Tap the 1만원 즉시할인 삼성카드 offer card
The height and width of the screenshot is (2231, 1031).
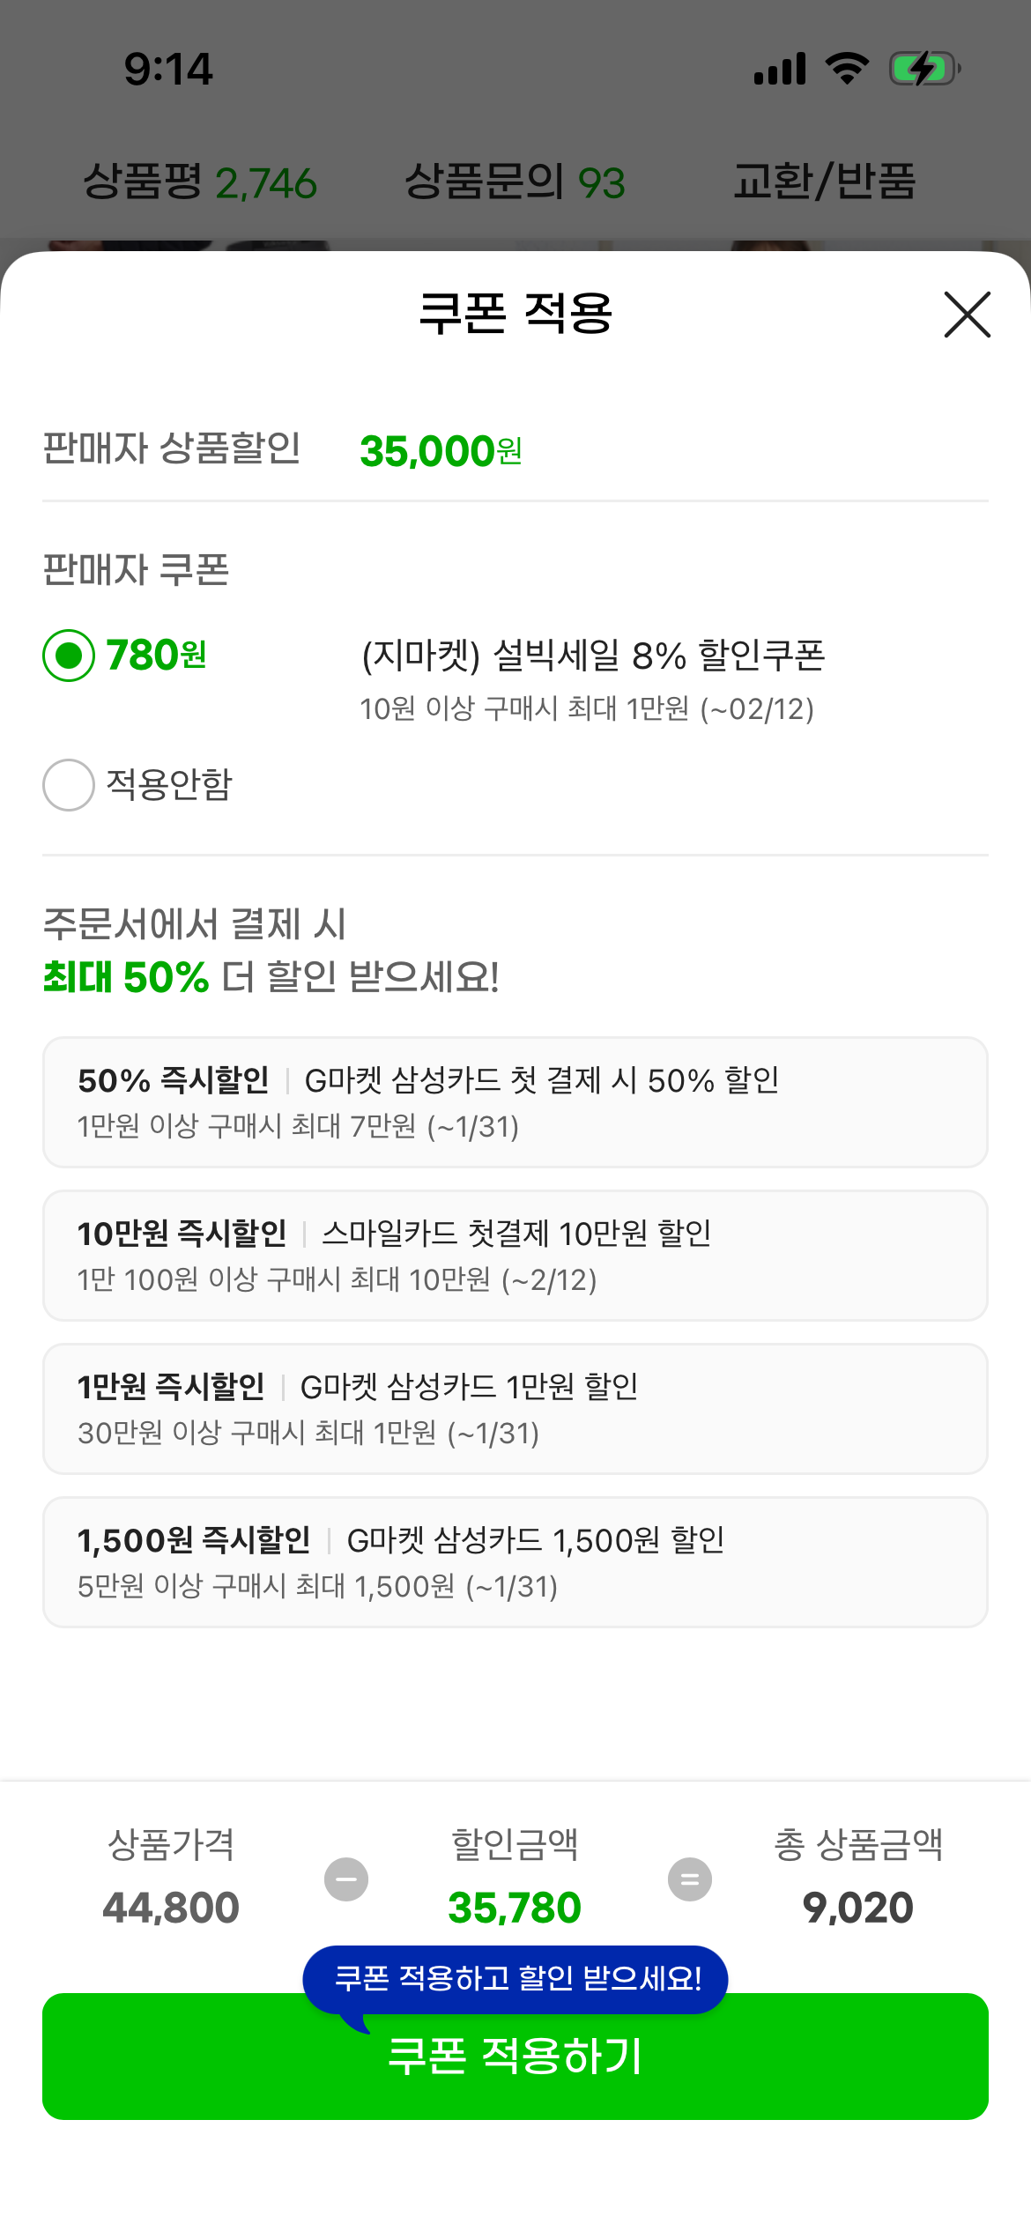click(515, 1409)
